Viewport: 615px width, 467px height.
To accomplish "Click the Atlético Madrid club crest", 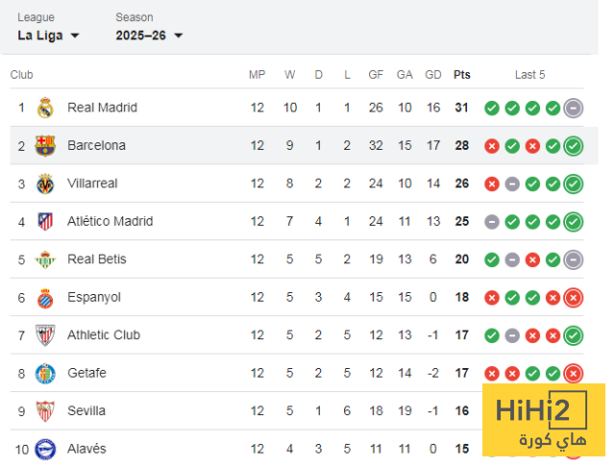I will coord(45,222).
